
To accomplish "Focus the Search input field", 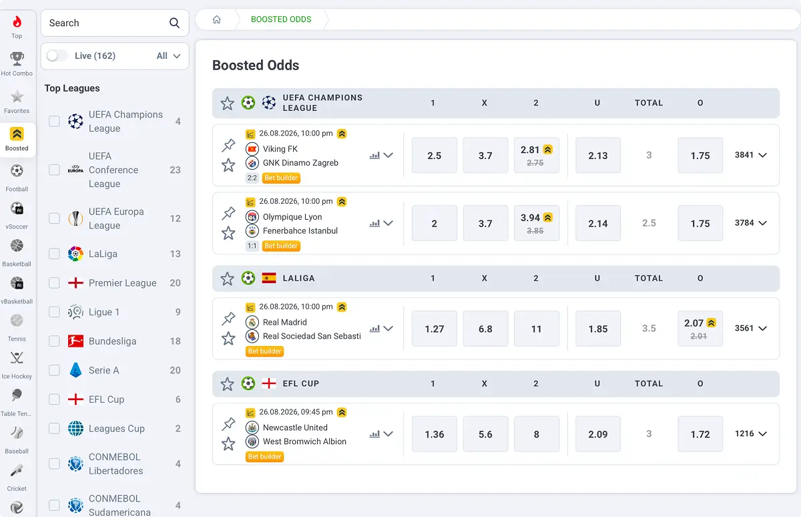I will pos(115,23).
